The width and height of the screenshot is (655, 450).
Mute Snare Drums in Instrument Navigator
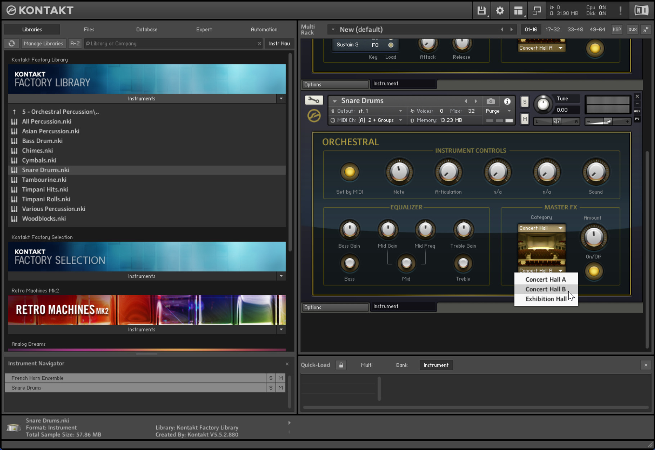(x=281, y=388)
